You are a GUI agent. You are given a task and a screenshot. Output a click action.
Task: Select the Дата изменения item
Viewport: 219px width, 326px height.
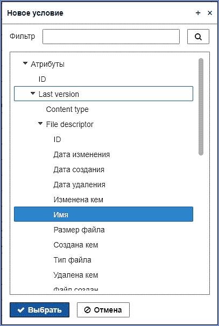coord(82,155)
